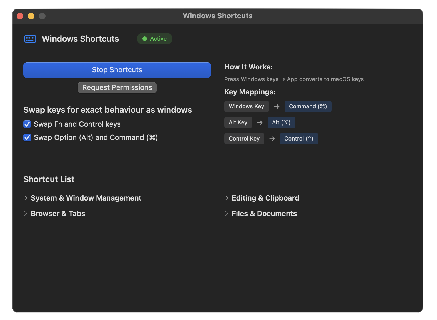Click the Command (⌘) mapping badge
This screenshot has height=320, width=437.
(x=308, y=106)
